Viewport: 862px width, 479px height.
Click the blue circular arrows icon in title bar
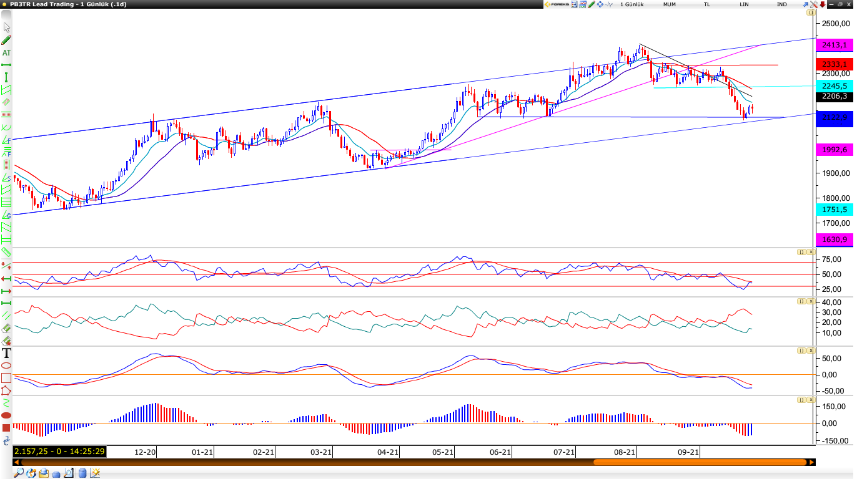[600, 4]
